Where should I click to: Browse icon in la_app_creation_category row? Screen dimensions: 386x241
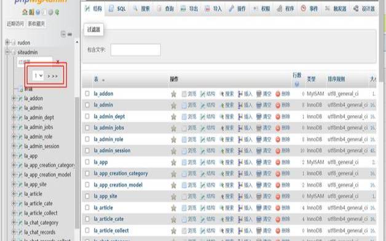[x=184, y=173]
